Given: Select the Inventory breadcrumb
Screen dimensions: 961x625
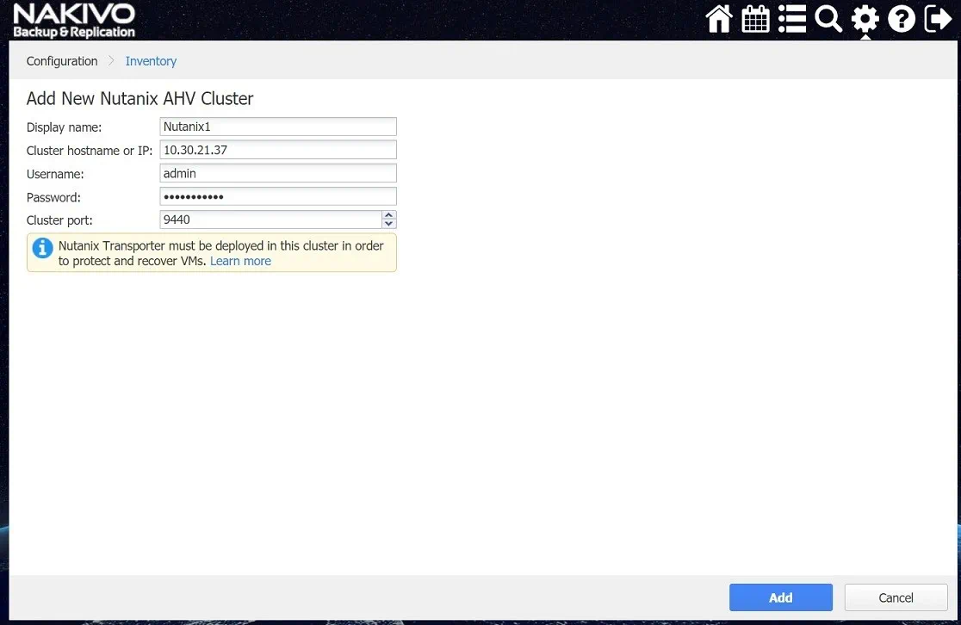Looking at the screenshot, I should click(x=151, y=61).
